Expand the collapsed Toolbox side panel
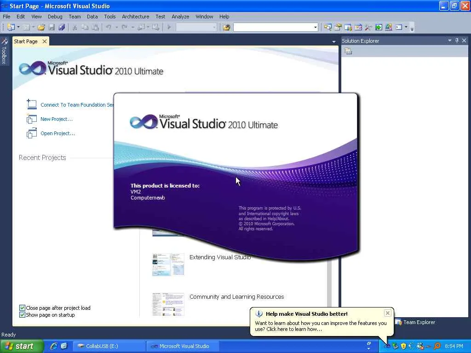This screenshot has width=471, height=353. (x=4, y=51)
